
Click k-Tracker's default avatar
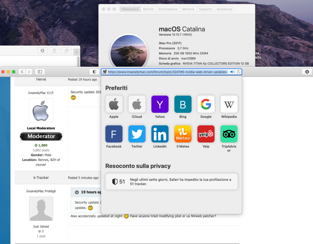click(x=41, y=209)
